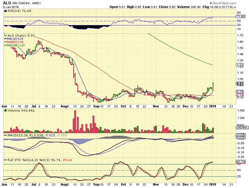Click the -0.10 MACD axis label

point(241,148)
